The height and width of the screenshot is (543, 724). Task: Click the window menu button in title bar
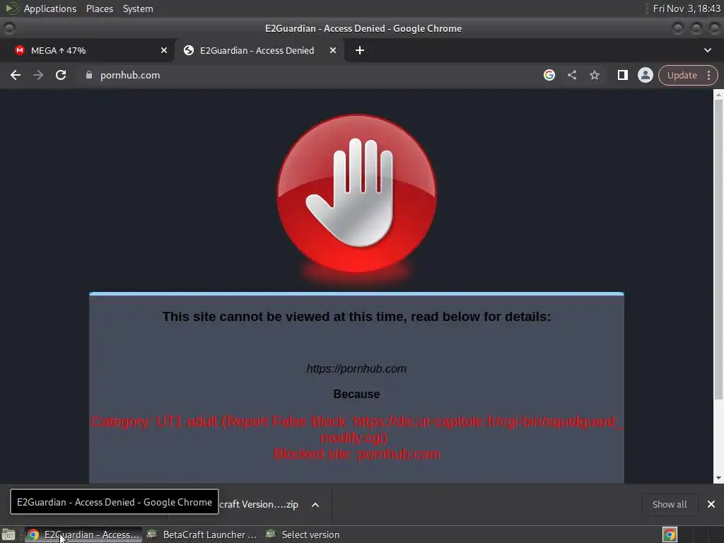pyautogui.click(x=8, y=28)
